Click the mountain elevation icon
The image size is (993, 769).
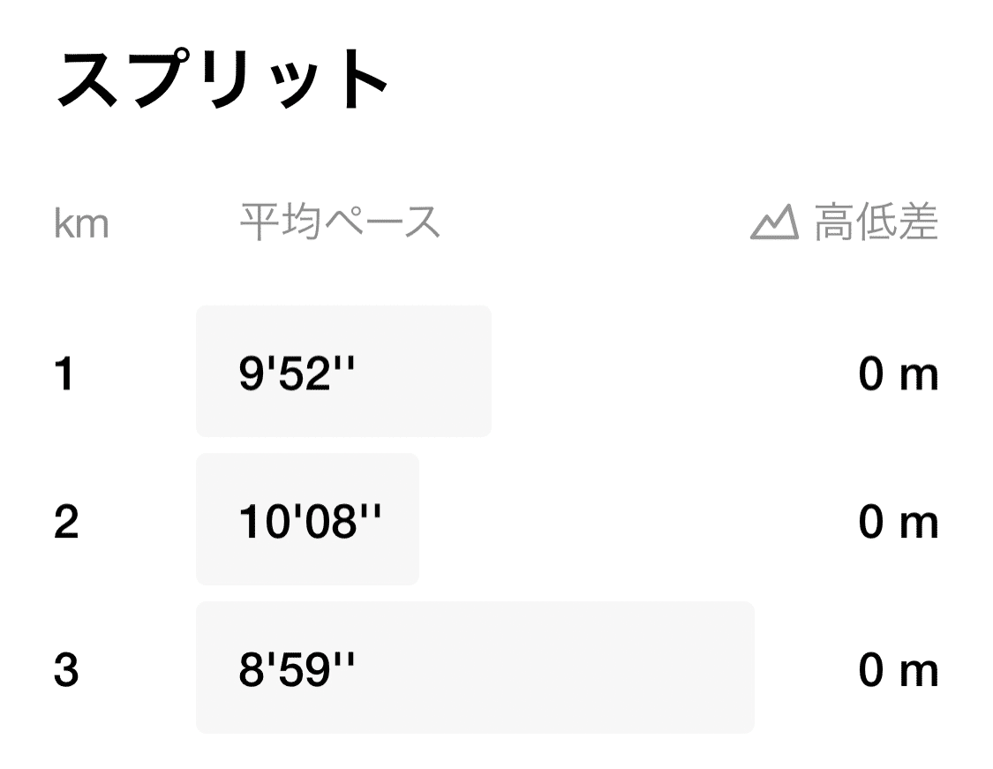(x=774, y=222)
